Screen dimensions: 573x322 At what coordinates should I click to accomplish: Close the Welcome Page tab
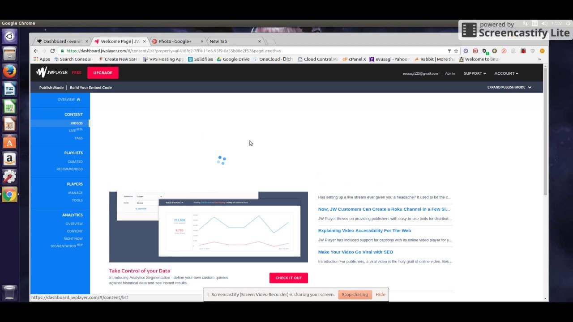pyautogui.click(x=144, y=41)
